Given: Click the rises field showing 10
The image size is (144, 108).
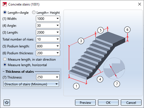Looking at the screenshot, I should point(48,39).
